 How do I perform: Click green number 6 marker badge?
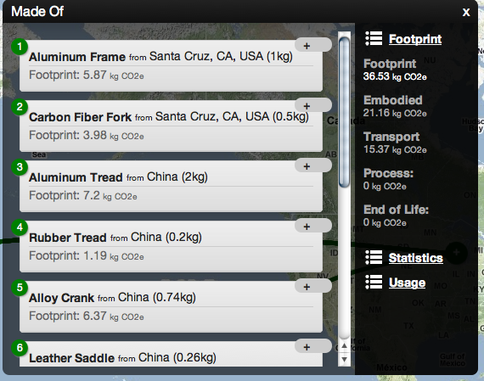coord(20,347)
